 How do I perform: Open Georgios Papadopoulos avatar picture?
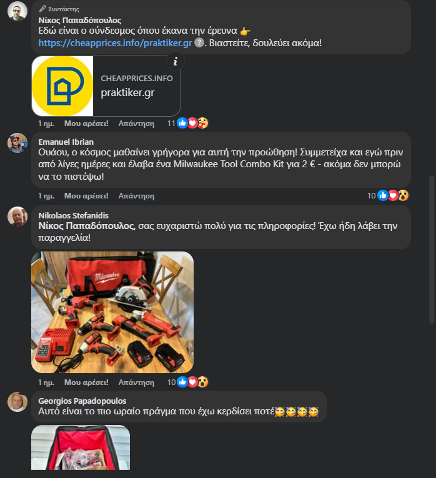click(17, 402)
